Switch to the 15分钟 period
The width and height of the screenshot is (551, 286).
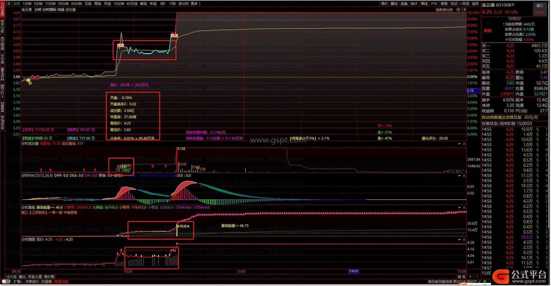pos(50,3)
